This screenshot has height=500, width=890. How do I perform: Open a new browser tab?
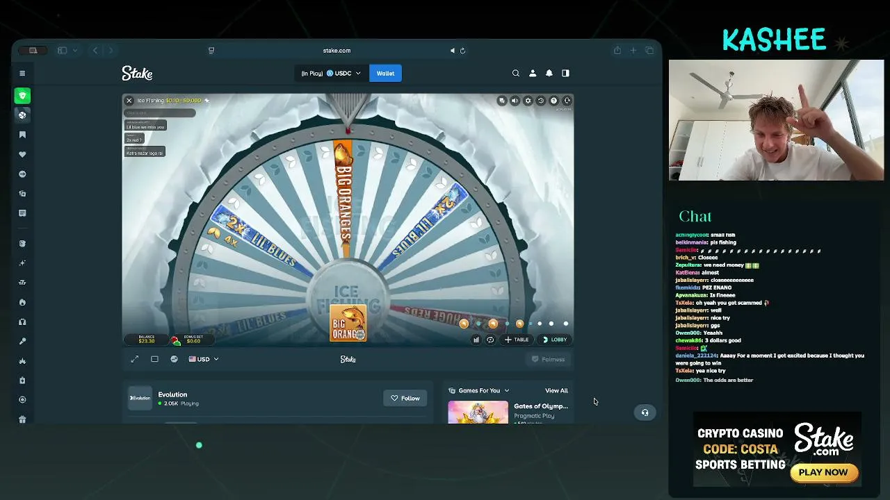click(633, 51)
